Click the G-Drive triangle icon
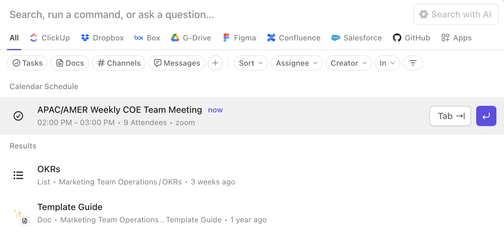This screenshot has height=235, width=504. pyautogui.click(x=175, y=38)
